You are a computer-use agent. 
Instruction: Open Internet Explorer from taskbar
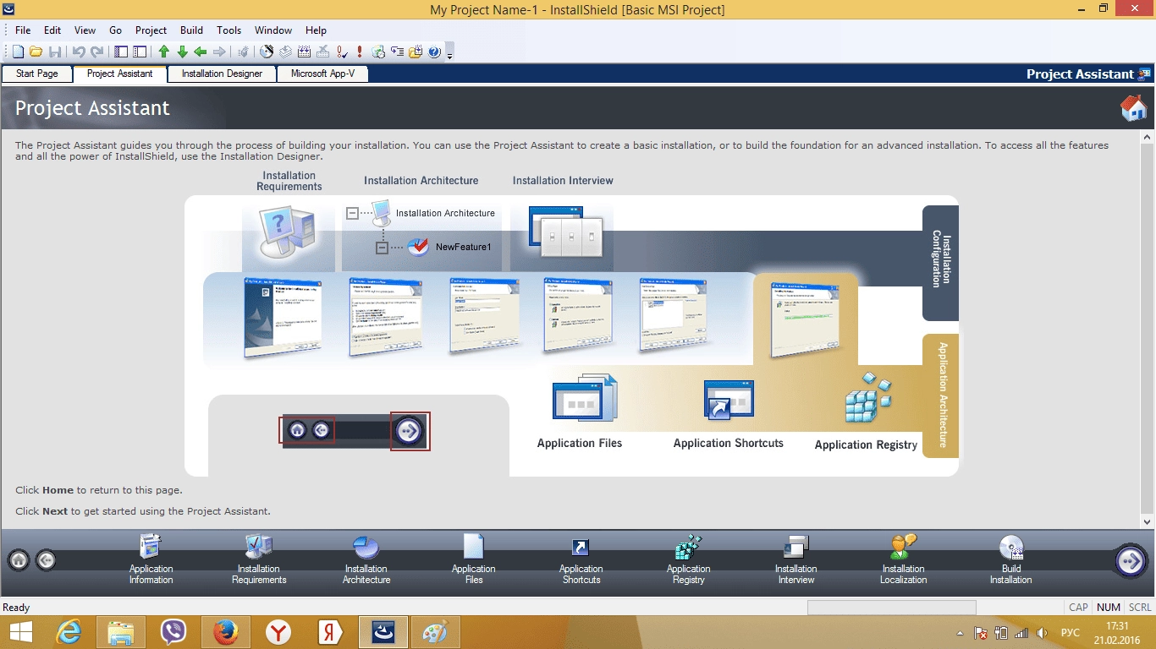click(x=69, y=632)
